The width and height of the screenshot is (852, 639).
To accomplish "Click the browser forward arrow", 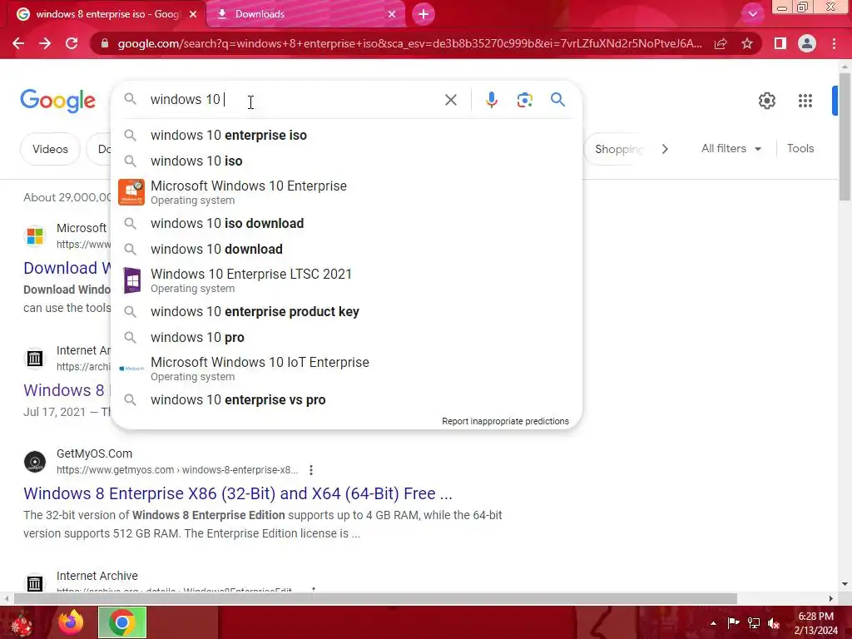I will click(45, 43).
